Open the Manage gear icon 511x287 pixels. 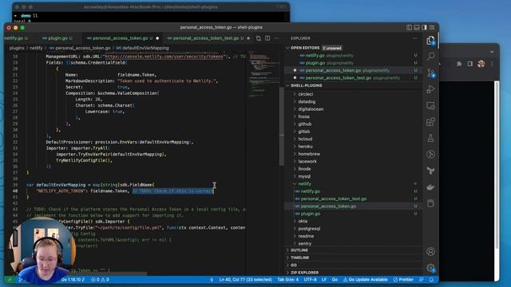click(x=430, y=268)
